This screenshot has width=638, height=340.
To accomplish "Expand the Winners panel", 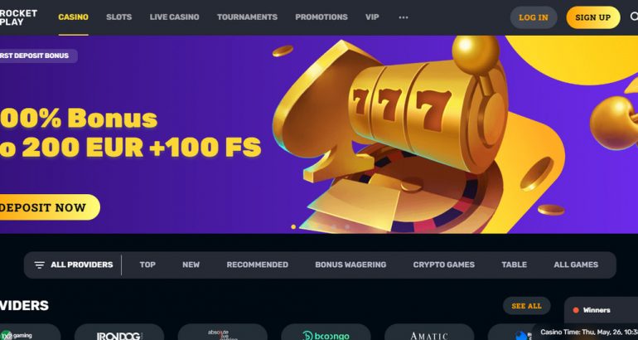I will [x=601, y=310].
